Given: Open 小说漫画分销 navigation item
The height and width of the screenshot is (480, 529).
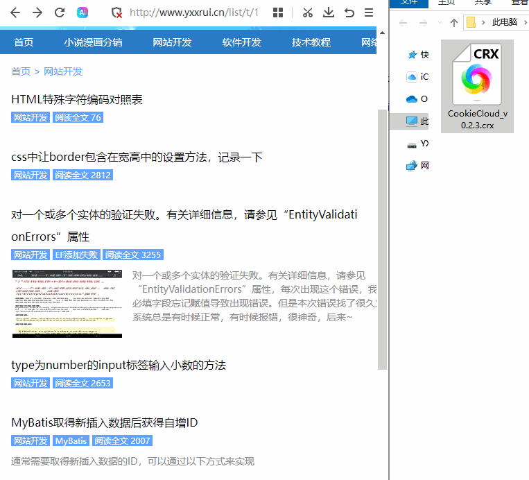Looking at the screenshot, I should [x=93, y=42].
